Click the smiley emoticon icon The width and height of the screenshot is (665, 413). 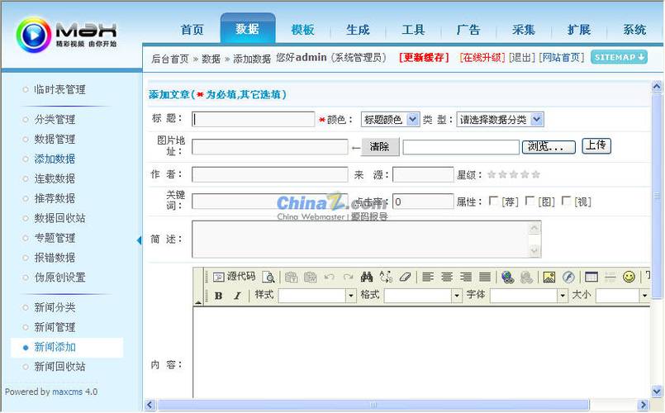tap(629, 277)
